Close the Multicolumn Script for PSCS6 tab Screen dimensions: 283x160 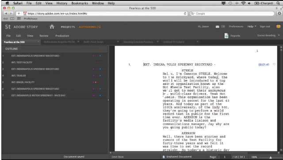pos(78,42)
